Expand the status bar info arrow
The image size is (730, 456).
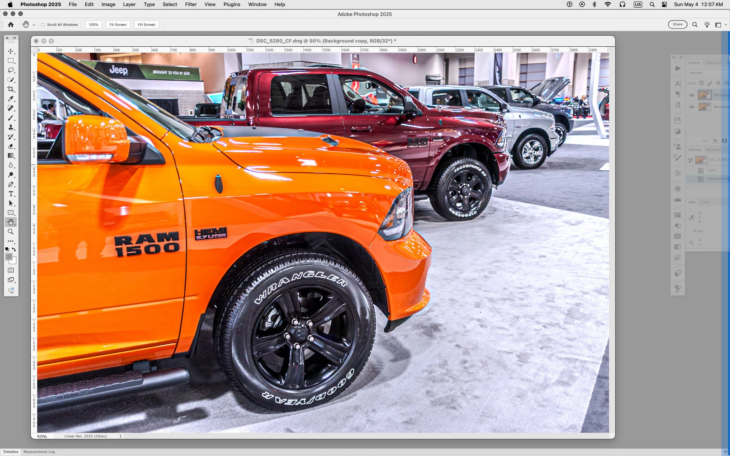coord(121,436)
